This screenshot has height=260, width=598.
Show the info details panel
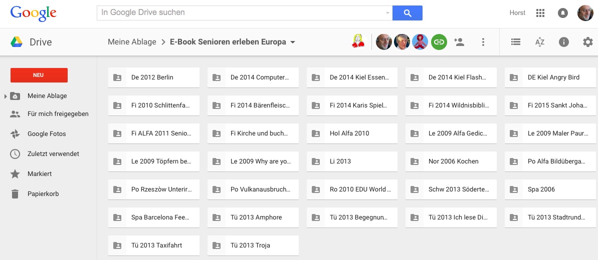coord(564,42)
